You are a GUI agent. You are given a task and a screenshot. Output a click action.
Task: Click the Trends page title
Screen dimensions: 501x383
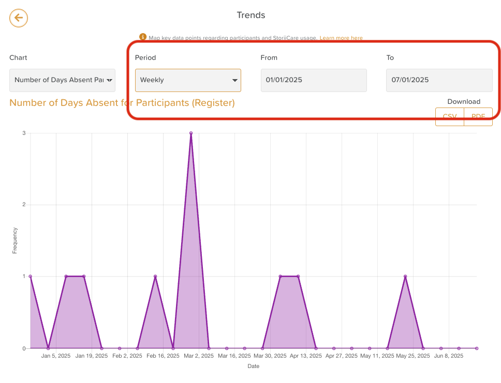point(250,15)
